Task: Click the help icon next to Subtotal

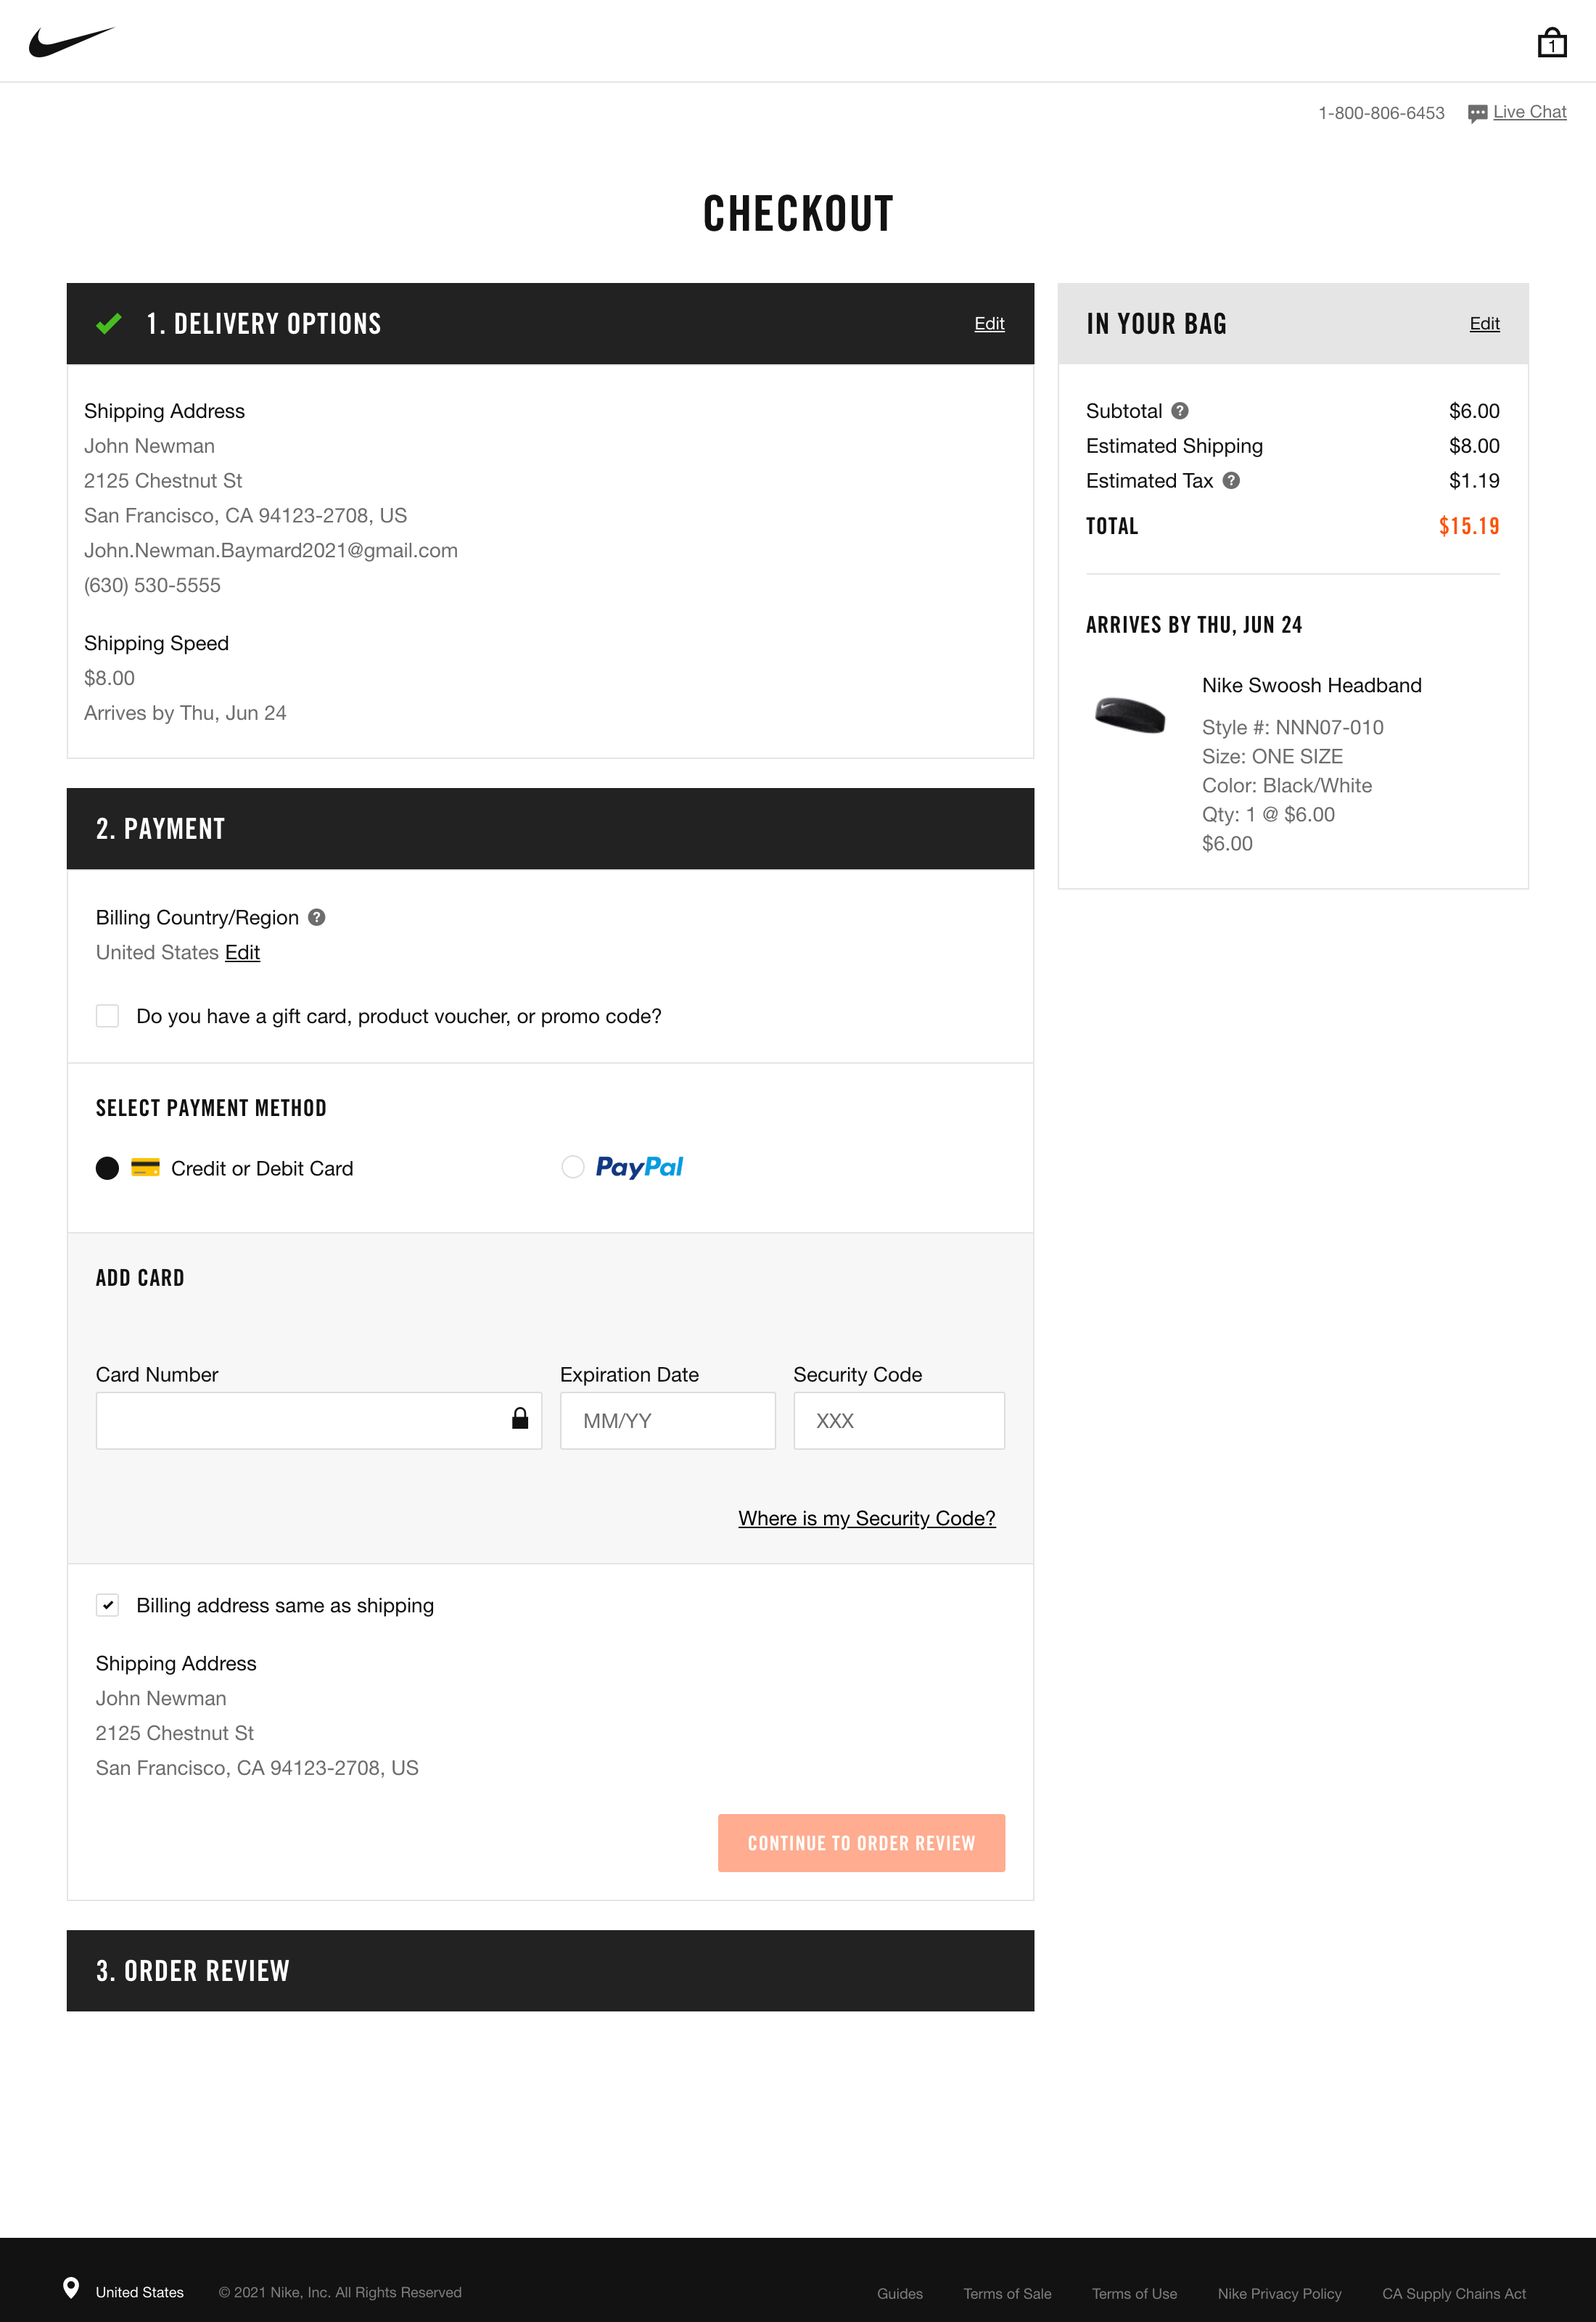Action: pyautogui.click(x=1181, y=410)
